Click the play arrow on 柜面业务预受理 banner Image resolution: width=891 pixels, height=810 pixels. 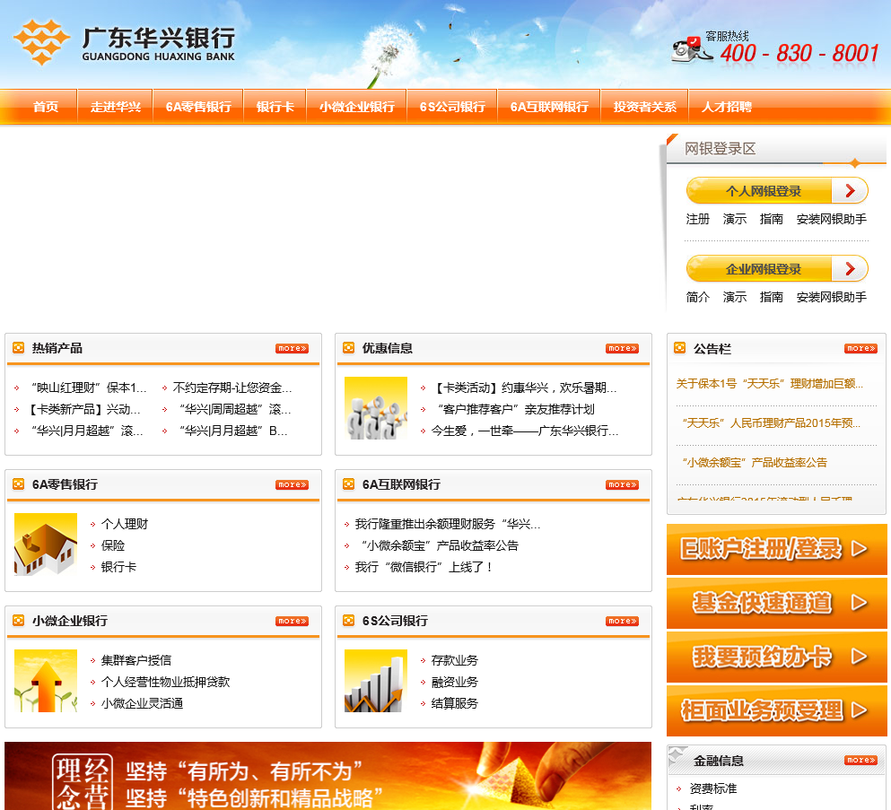click(860, 710)
